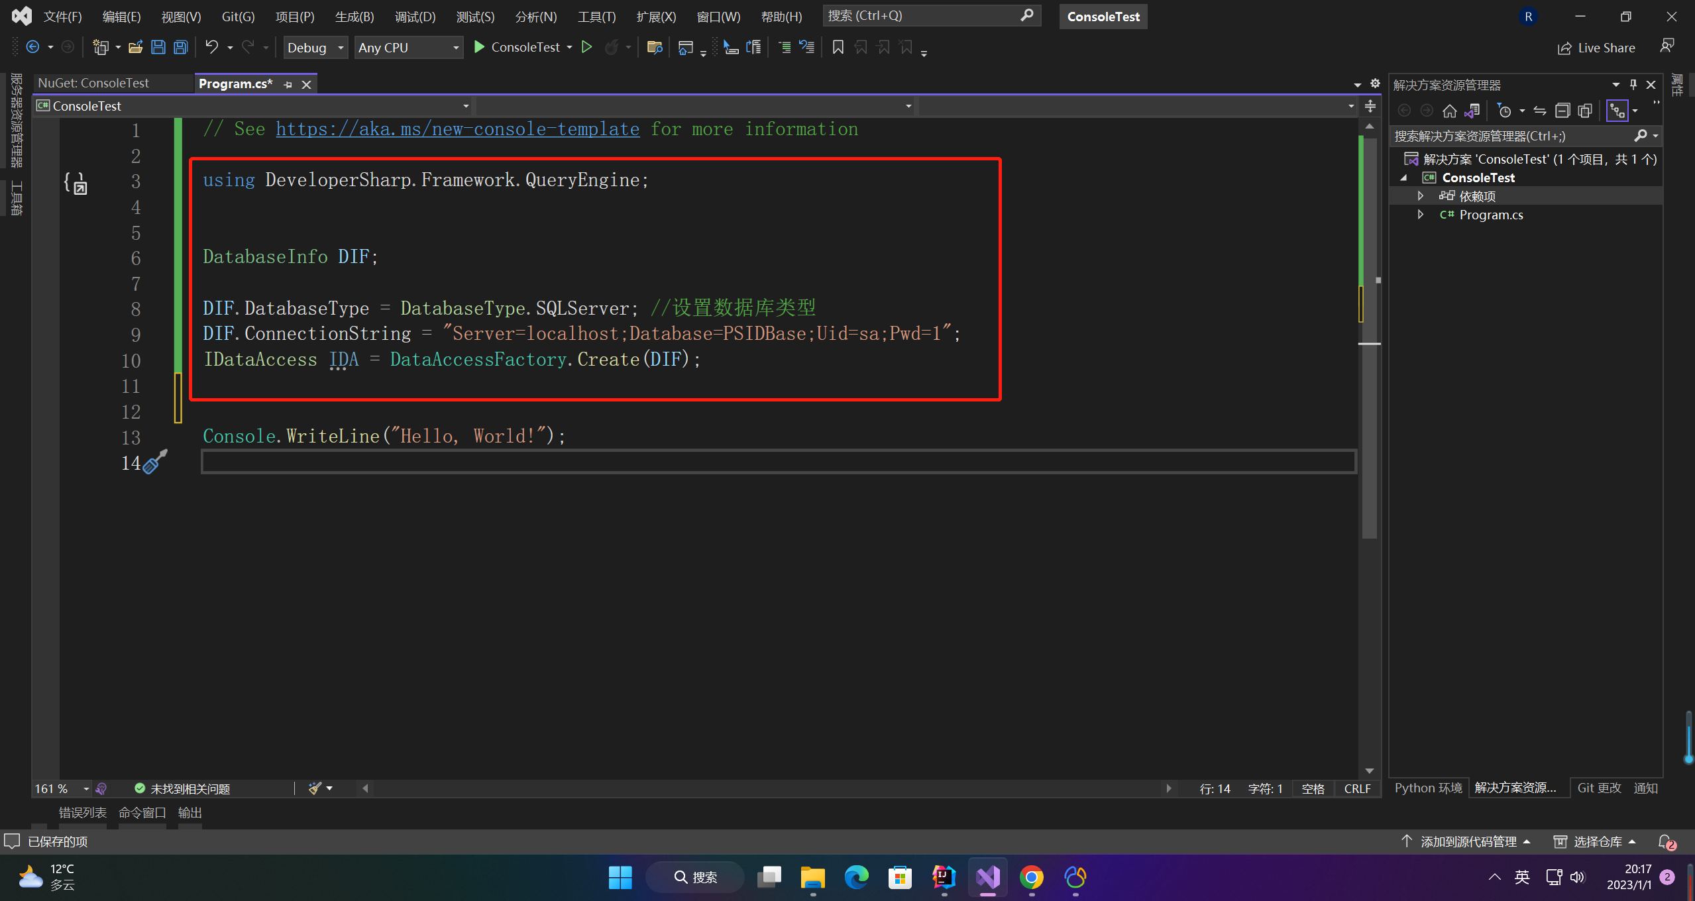Toggle a bookmark with the bookmark icon
Viewport: 1695px width, 901px height.
click(838, 47)
